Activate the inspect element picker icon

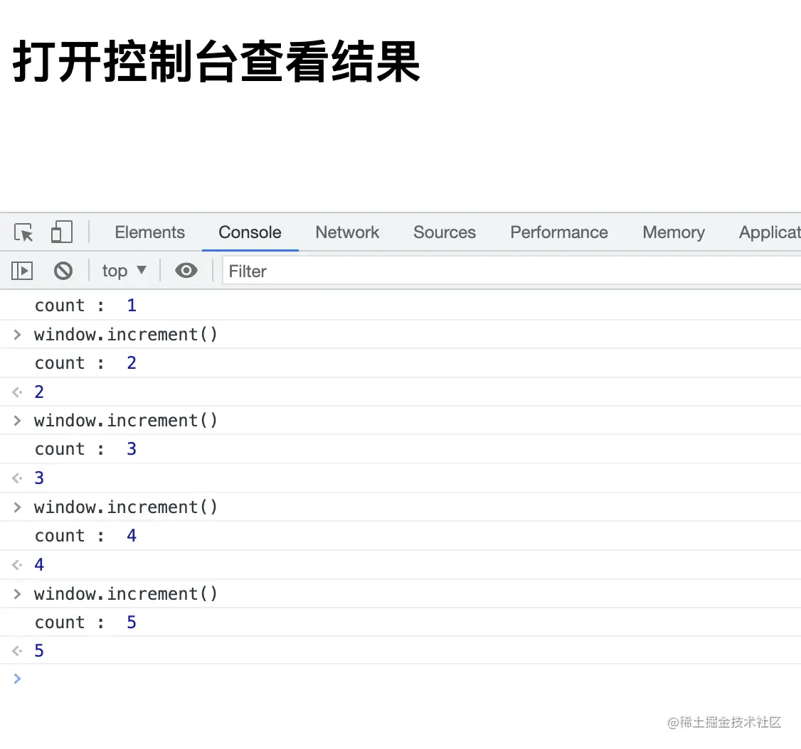(x=23, y=232)
